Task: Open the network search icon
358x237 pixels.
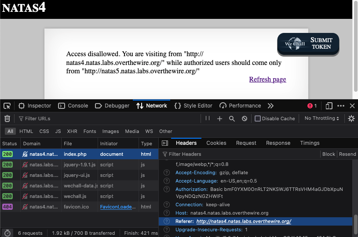Action: point(232,118)
